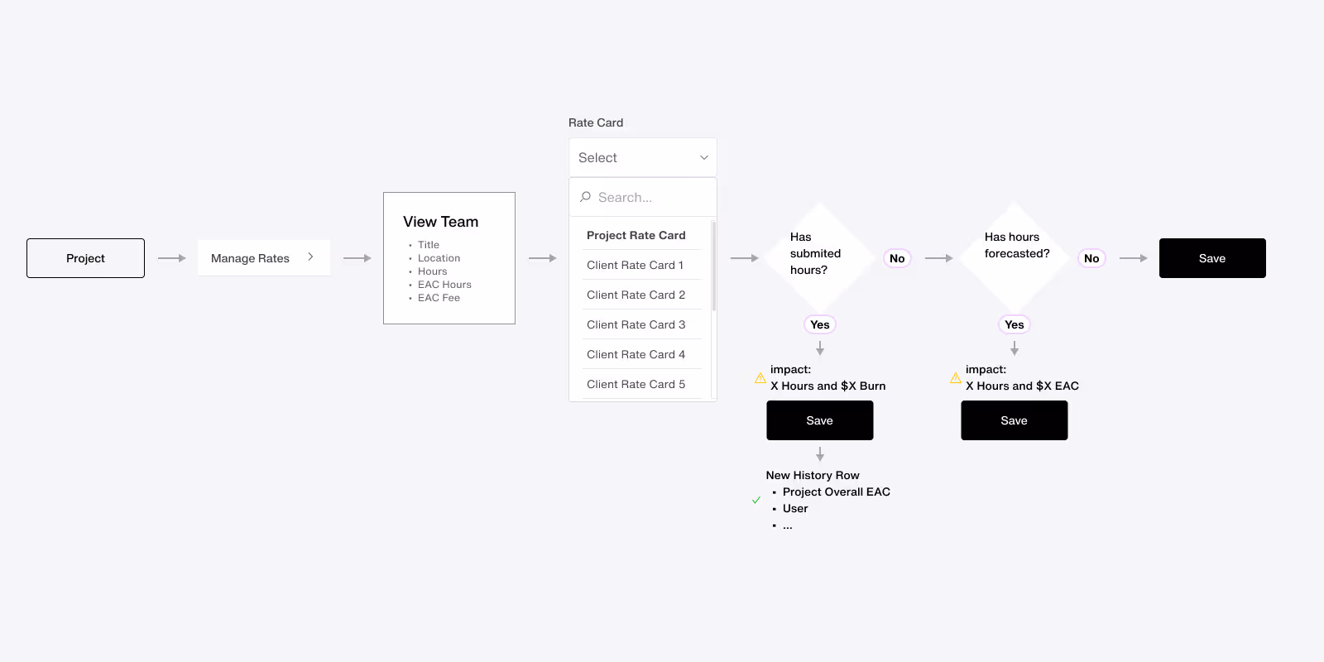Open the Rate Card Select dropdown
Screen dimensions: 1324x662
click(x=643, y=156)
